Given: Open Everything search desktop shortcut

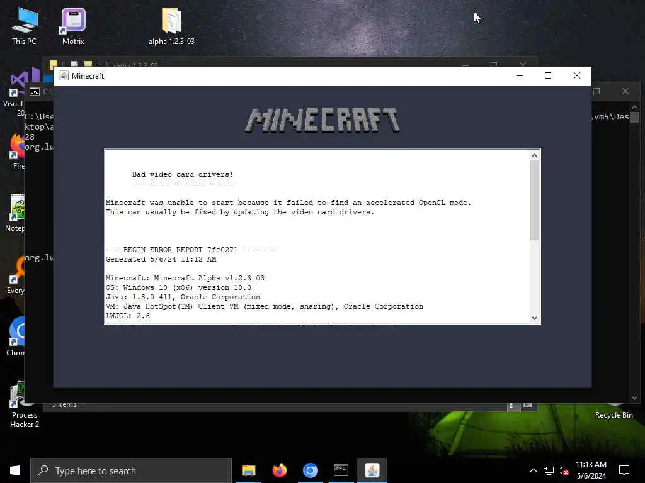Looking at the screenshot, I should 15,275.
